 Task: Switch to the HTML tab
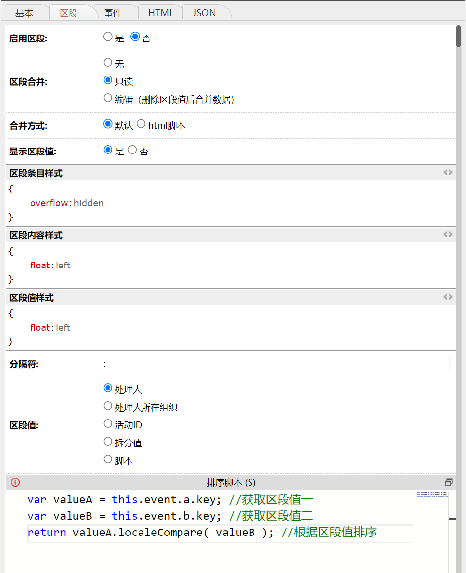pos(161,13)
